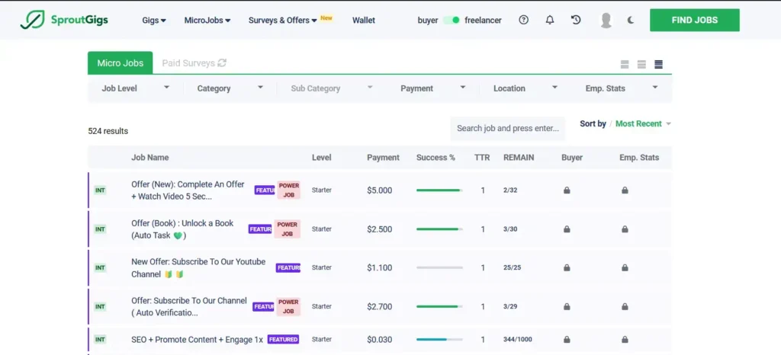Image resolution: width=781 pixels, height=355 pixels.
Task: Click the Job Name column header
Action: click(x=150, y=158)
